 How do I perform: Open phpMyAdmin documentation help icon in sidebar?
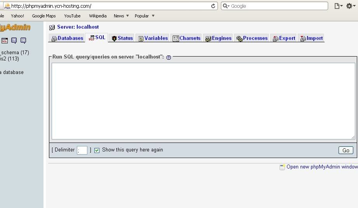[x=14, y=41]
